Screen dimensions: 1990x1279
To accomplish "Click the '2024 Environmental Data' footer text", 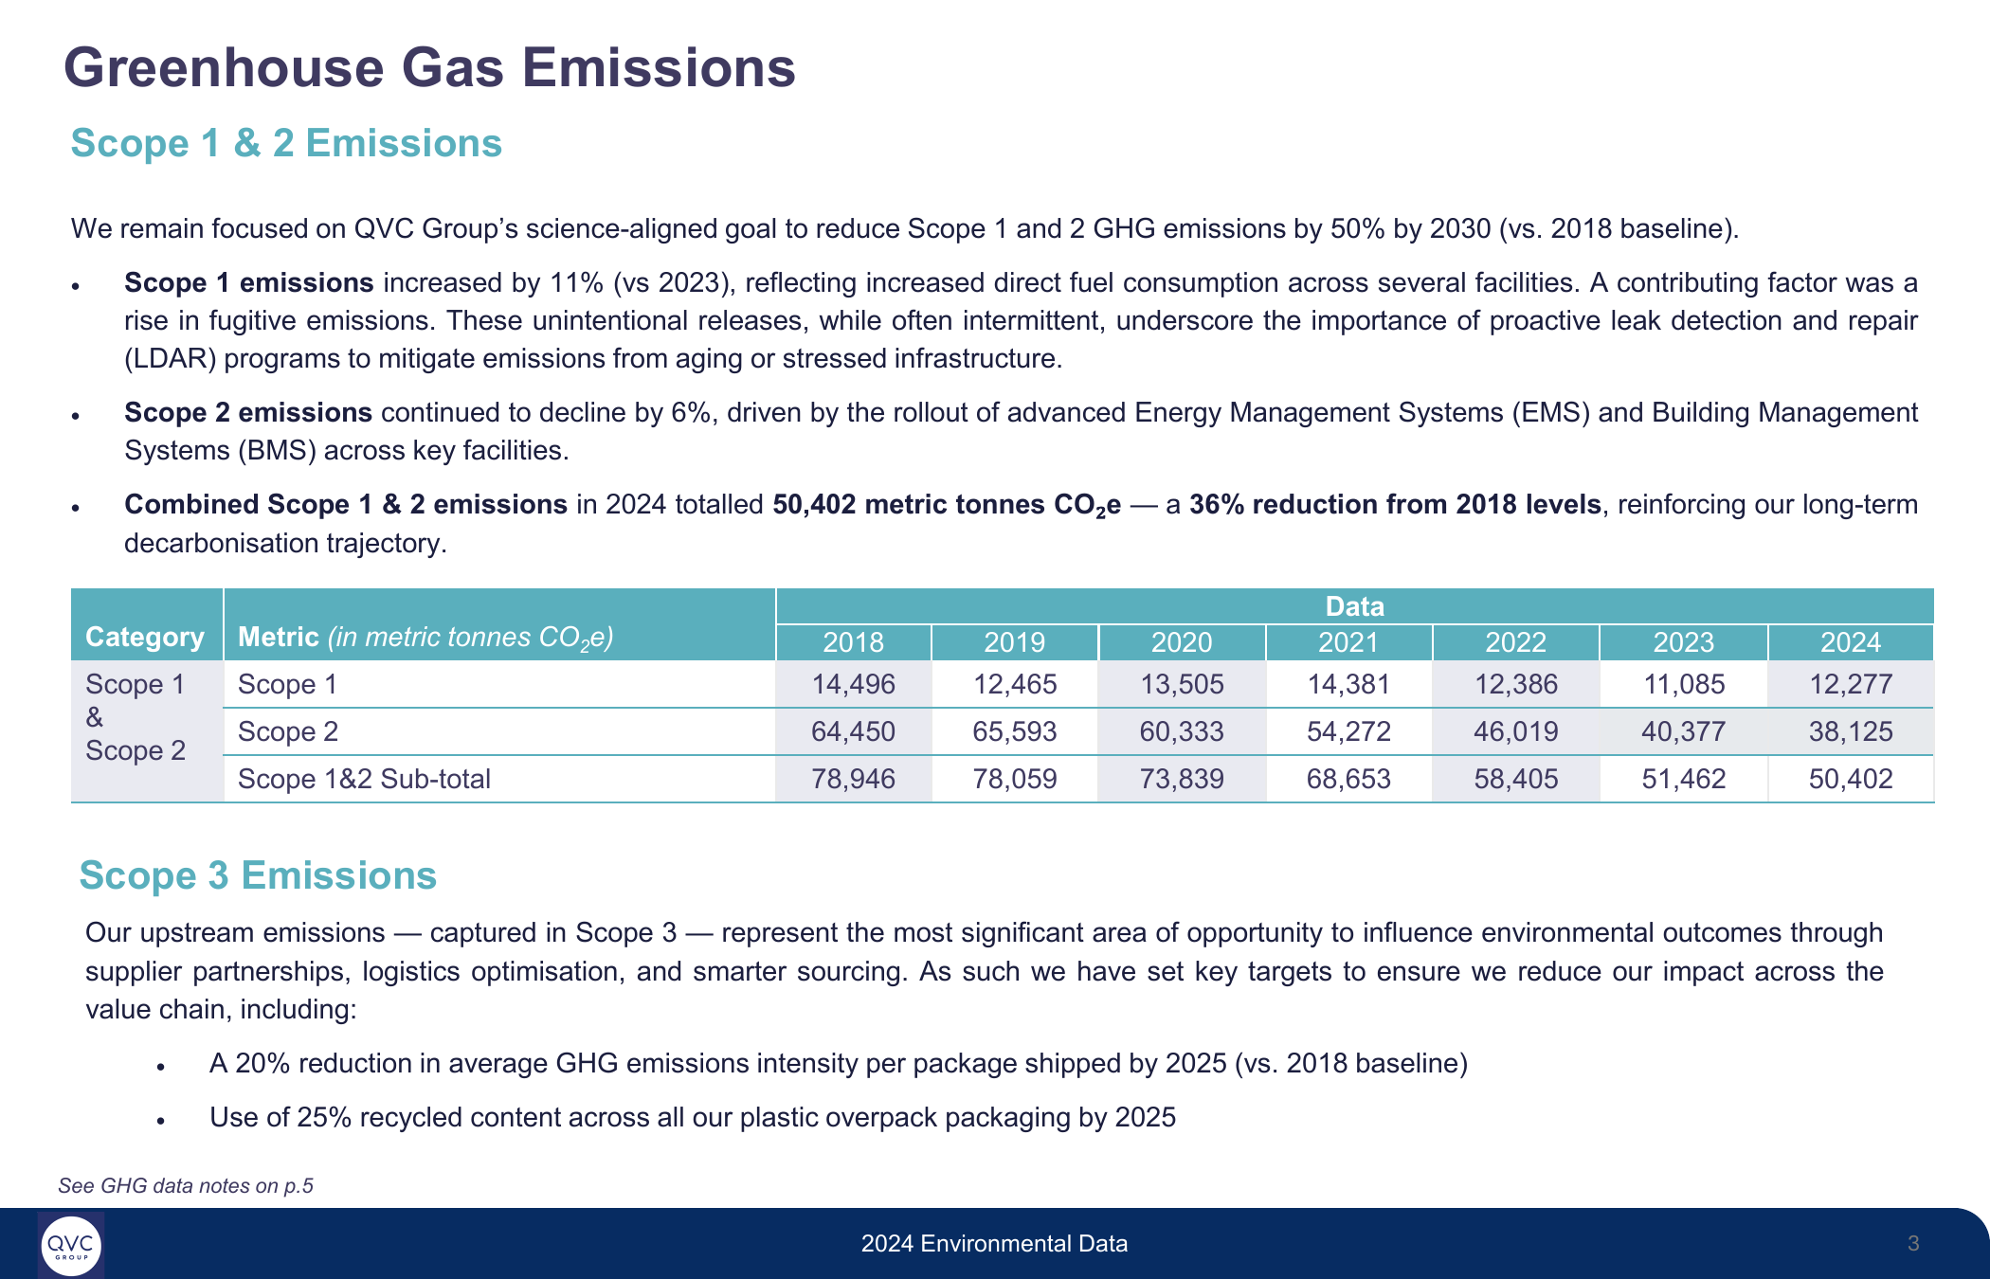I will pyautogui.click(x=994, y=1244).
